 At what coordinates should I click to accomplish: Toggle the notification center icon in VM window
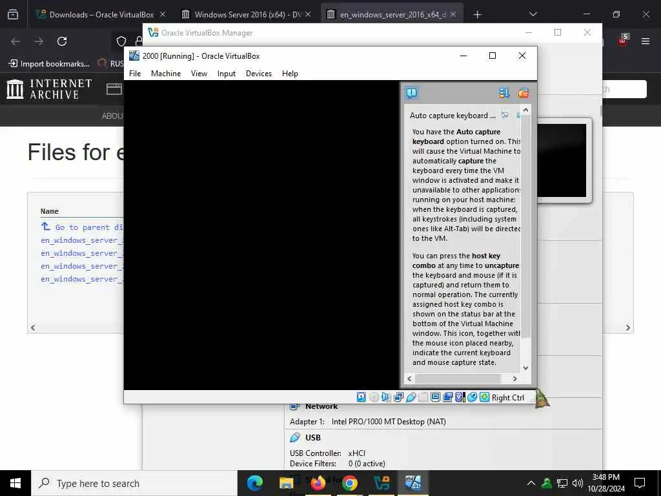(411, 93)
